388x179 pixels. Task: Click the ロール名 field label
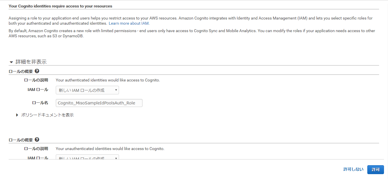click(x=40, y=103)
